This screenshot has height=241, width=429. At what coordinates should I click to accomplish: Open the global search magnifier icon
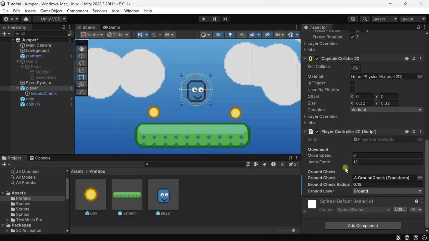pyautogui.click(x=365, y=19)
